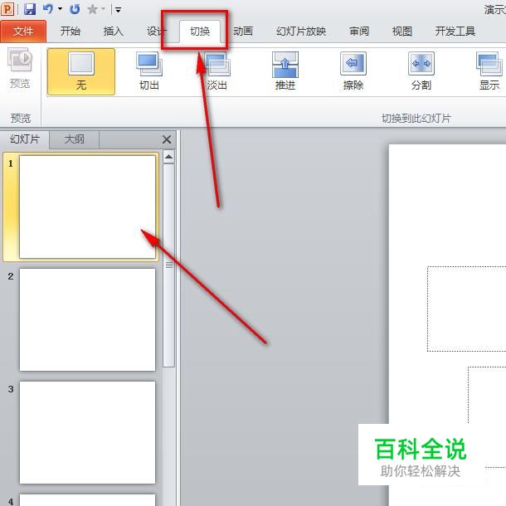Switch to the 设计 ribbon tab
The width and height of the screenshot is (506, 506).
click(x=156, y=32)
